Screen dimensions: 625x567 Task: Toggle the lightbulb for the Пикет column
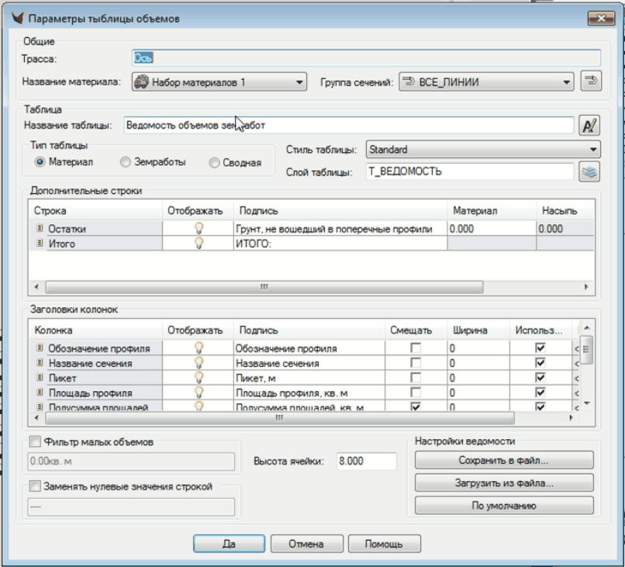[198, 378]
